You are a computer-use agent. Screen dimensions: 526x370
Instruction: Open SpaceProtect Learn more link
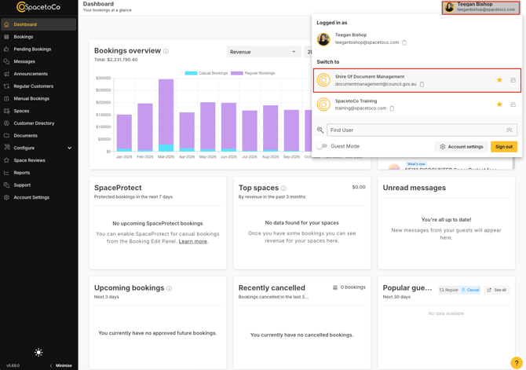(x=192, y=241)
